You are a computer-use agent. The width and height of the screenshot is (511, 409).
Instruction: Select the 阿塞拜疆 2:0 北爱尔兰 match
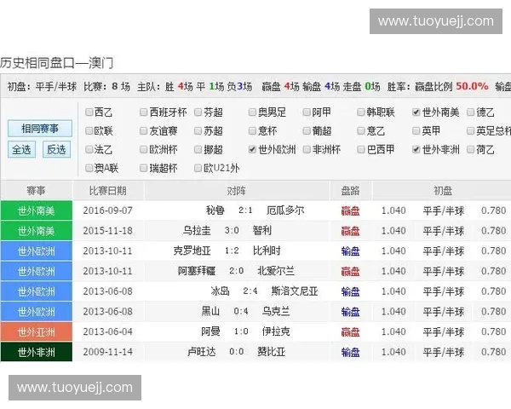tap(236, 271)
